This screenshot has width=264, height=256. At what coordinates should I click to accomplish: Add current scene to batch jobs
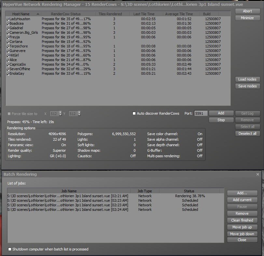pyautogui.click(x=242, y=200)
